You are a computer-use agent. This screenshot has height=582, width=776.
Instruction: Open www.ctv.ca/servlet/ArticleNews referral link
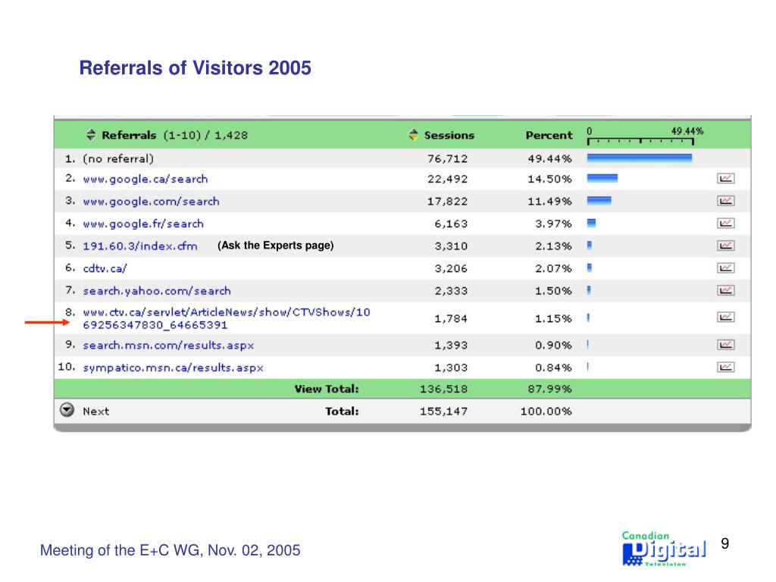coord(226,318)
